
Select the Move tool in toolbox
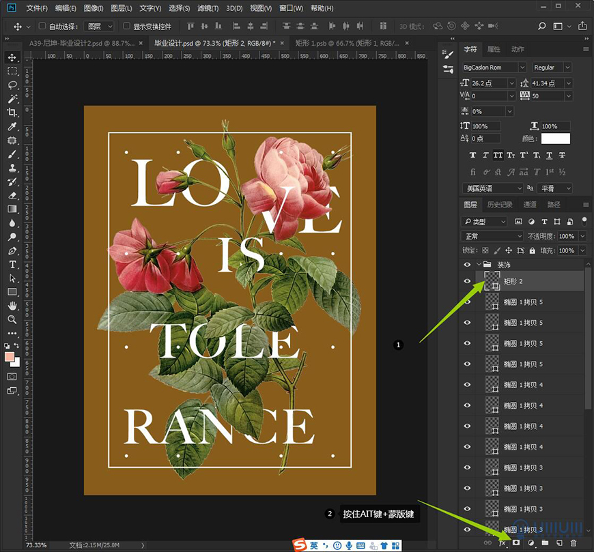[x=12, y=57]
